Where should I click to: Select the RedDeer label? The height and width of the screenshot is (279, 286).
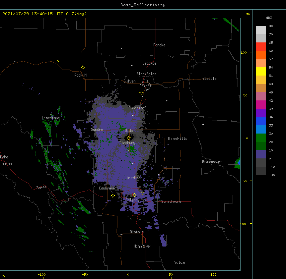click(x=146, y=84)
